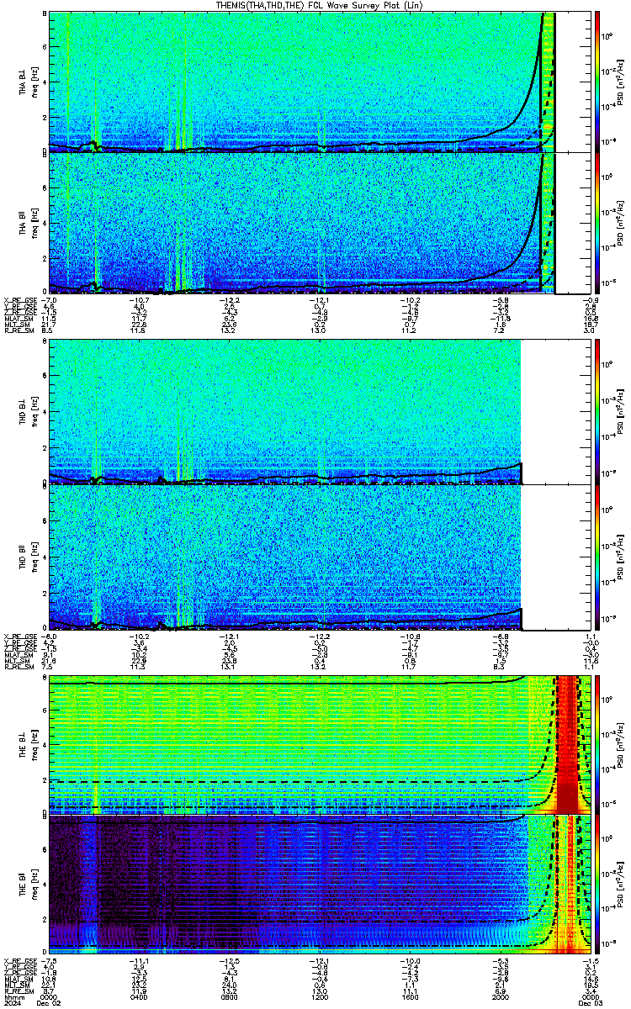Click the "THA B⊥ freq [Hz]" axis label

click(x=28, y=82)
